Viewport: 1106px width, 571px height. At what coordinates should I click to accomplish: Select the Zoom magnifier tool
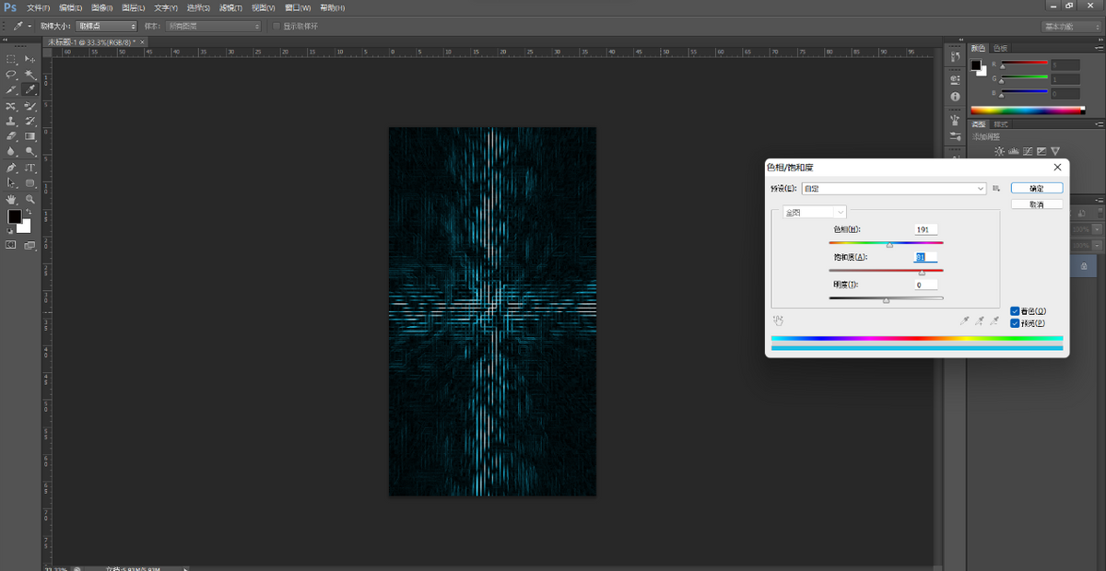point(30,199)
